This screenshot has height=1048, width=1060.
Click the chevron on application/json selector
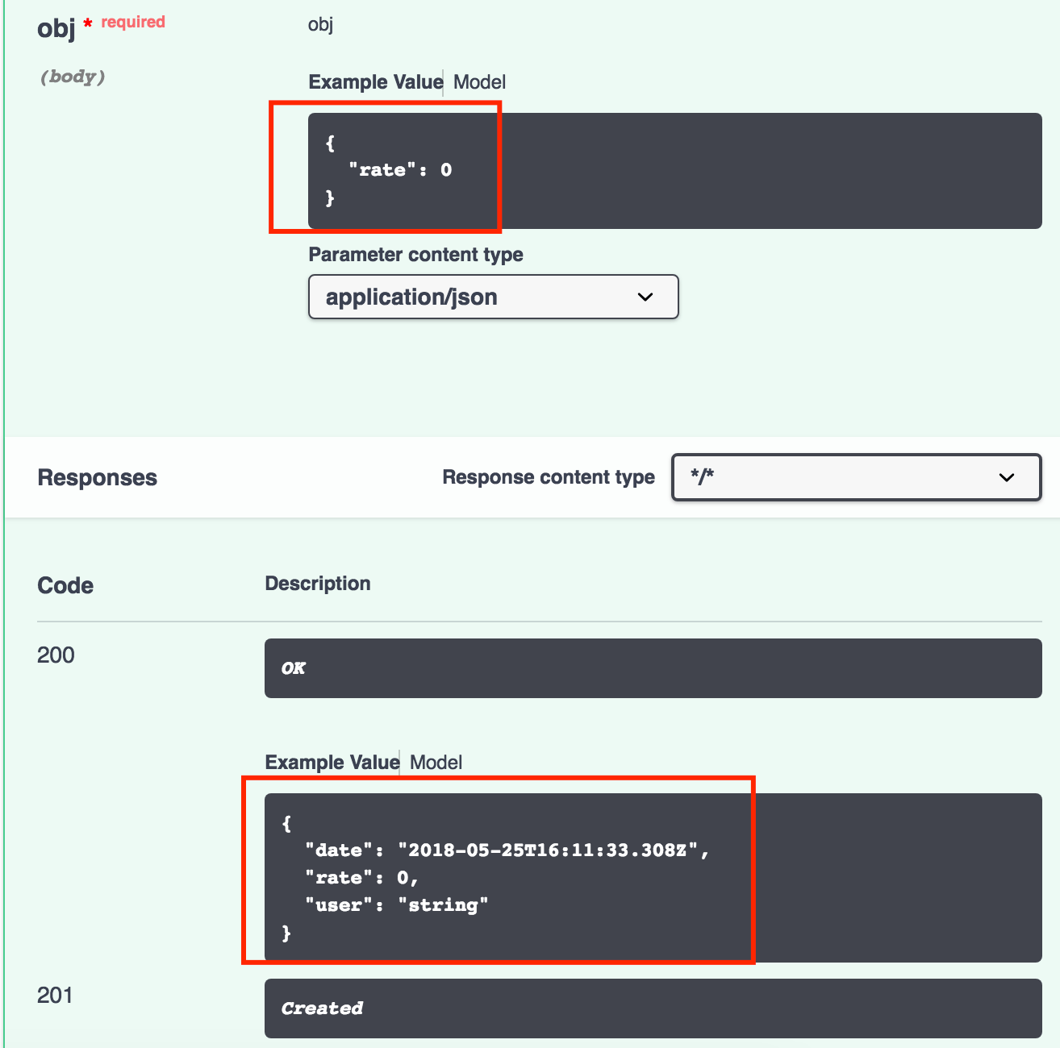(645, 297)
